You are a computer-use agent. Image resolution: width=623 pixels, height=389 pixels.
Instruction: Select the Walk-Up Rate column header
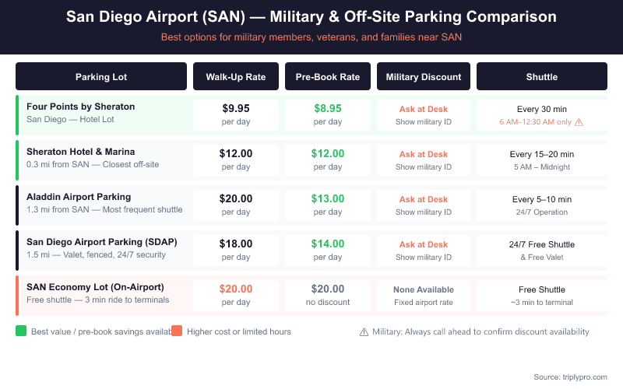(236, 77)
